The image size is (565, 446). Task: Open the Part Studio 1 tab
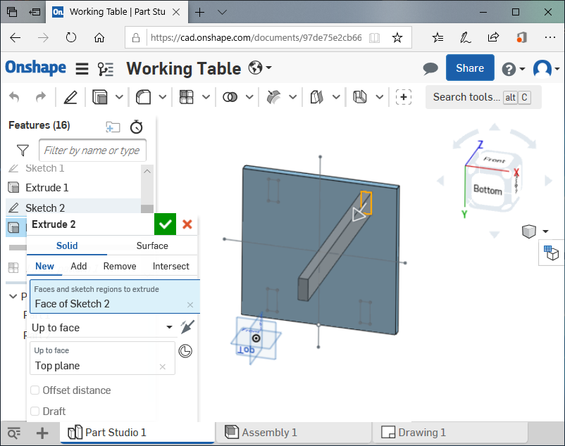tap(137, 433)
